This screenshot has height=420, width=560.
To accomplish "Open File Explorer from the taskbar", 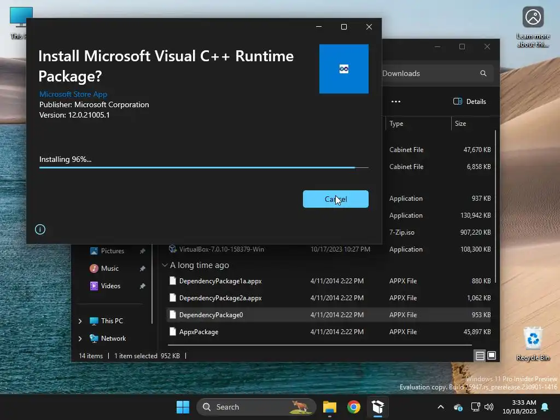I will (330, 407).
